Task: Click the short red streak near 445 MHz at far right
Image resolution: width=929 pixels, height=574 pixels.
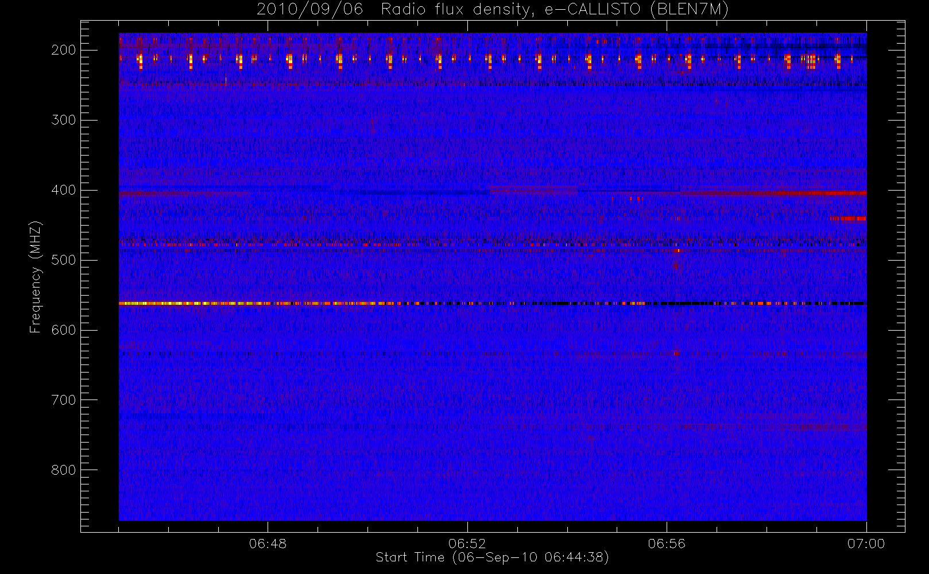Action: pos(848,219)
